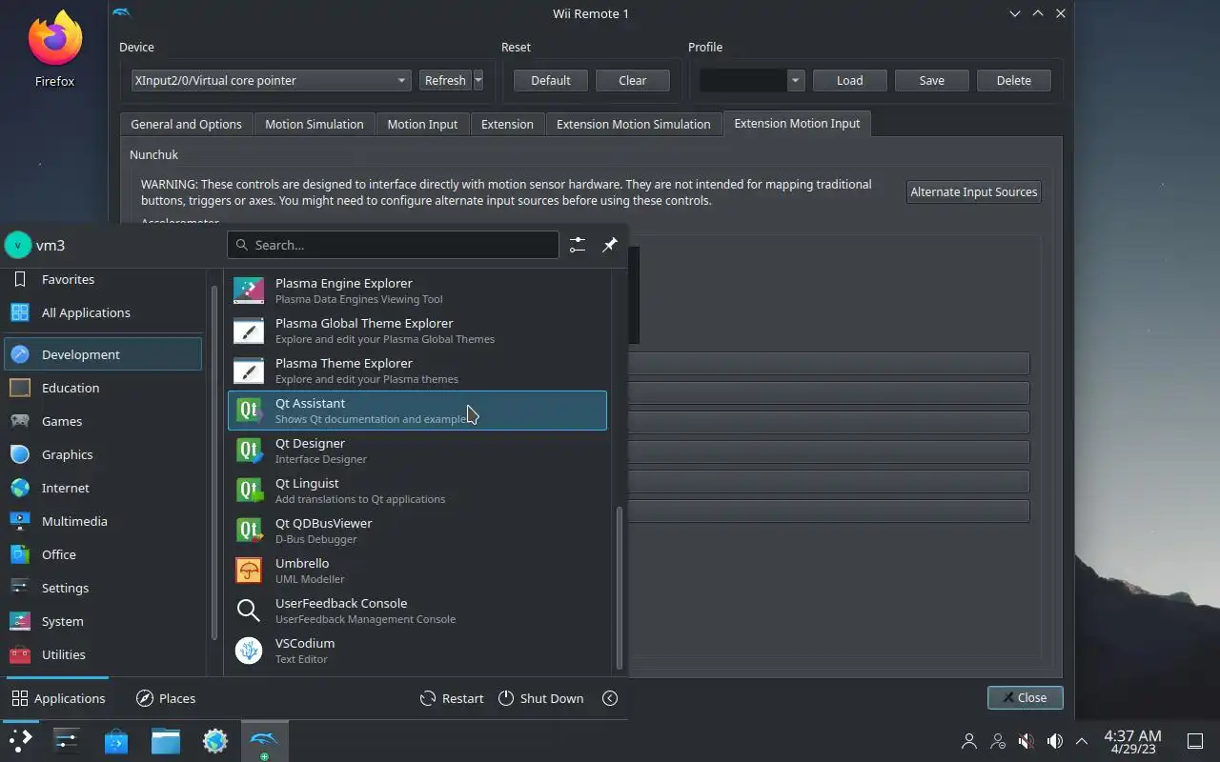1220x762 pixels.
Task: Click the Show Desktop taskbar icon
Action: click(1194, 741)
